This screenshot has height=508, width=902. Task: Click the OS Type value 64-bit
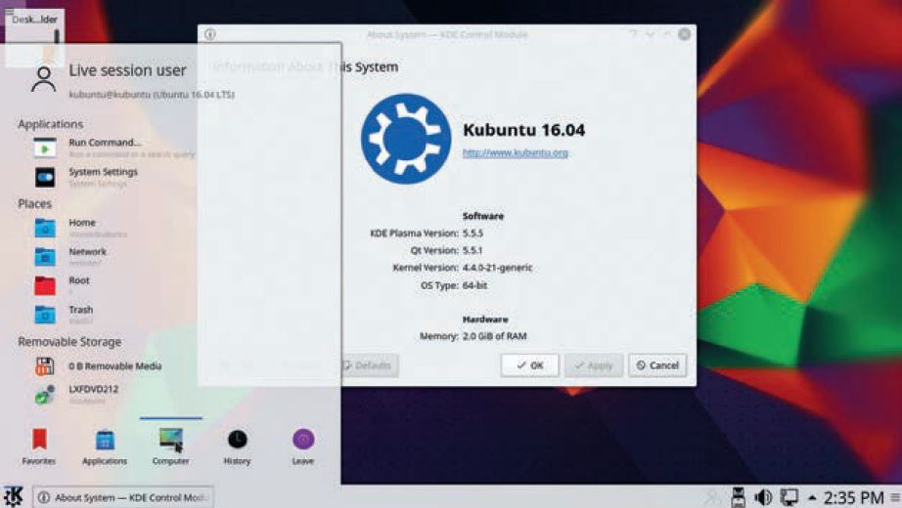pyautogui.click(x=475, y=285)
